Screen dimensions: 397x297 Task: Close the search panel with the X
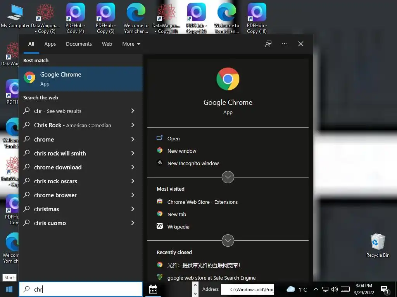301,44
